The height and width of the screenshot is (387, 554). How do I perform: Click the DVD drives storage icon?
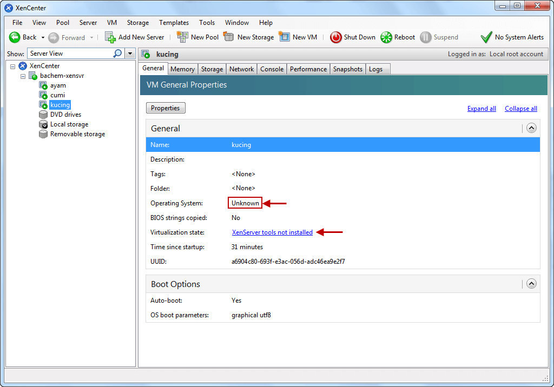click(x=43, y=115)
